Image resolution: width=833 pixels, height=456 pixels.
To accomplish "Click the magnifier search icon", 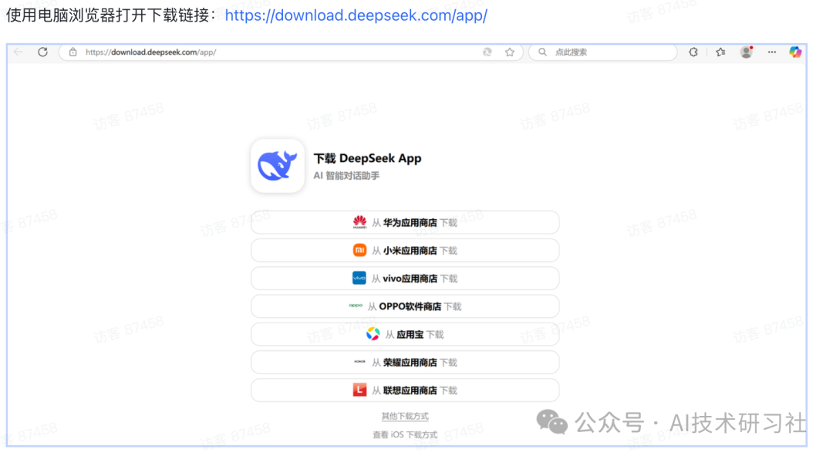I will click(x=542, y=52).
